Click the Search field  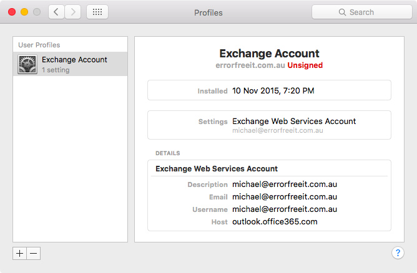tap(362, 12)
